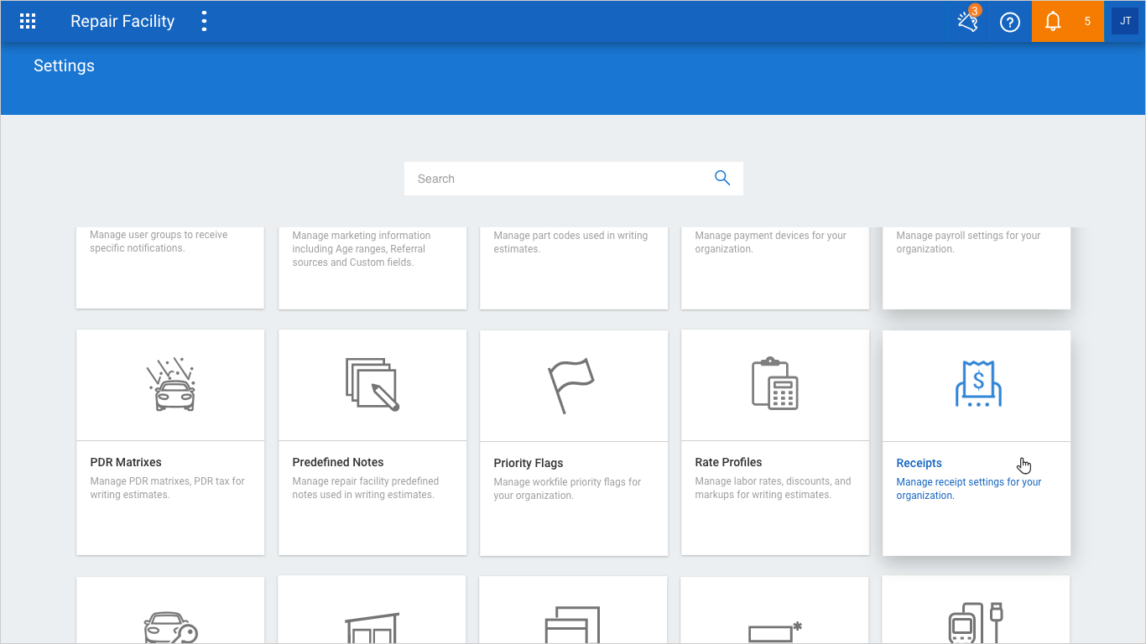Click the magnifying glass search icon

[x=722, y=178]
